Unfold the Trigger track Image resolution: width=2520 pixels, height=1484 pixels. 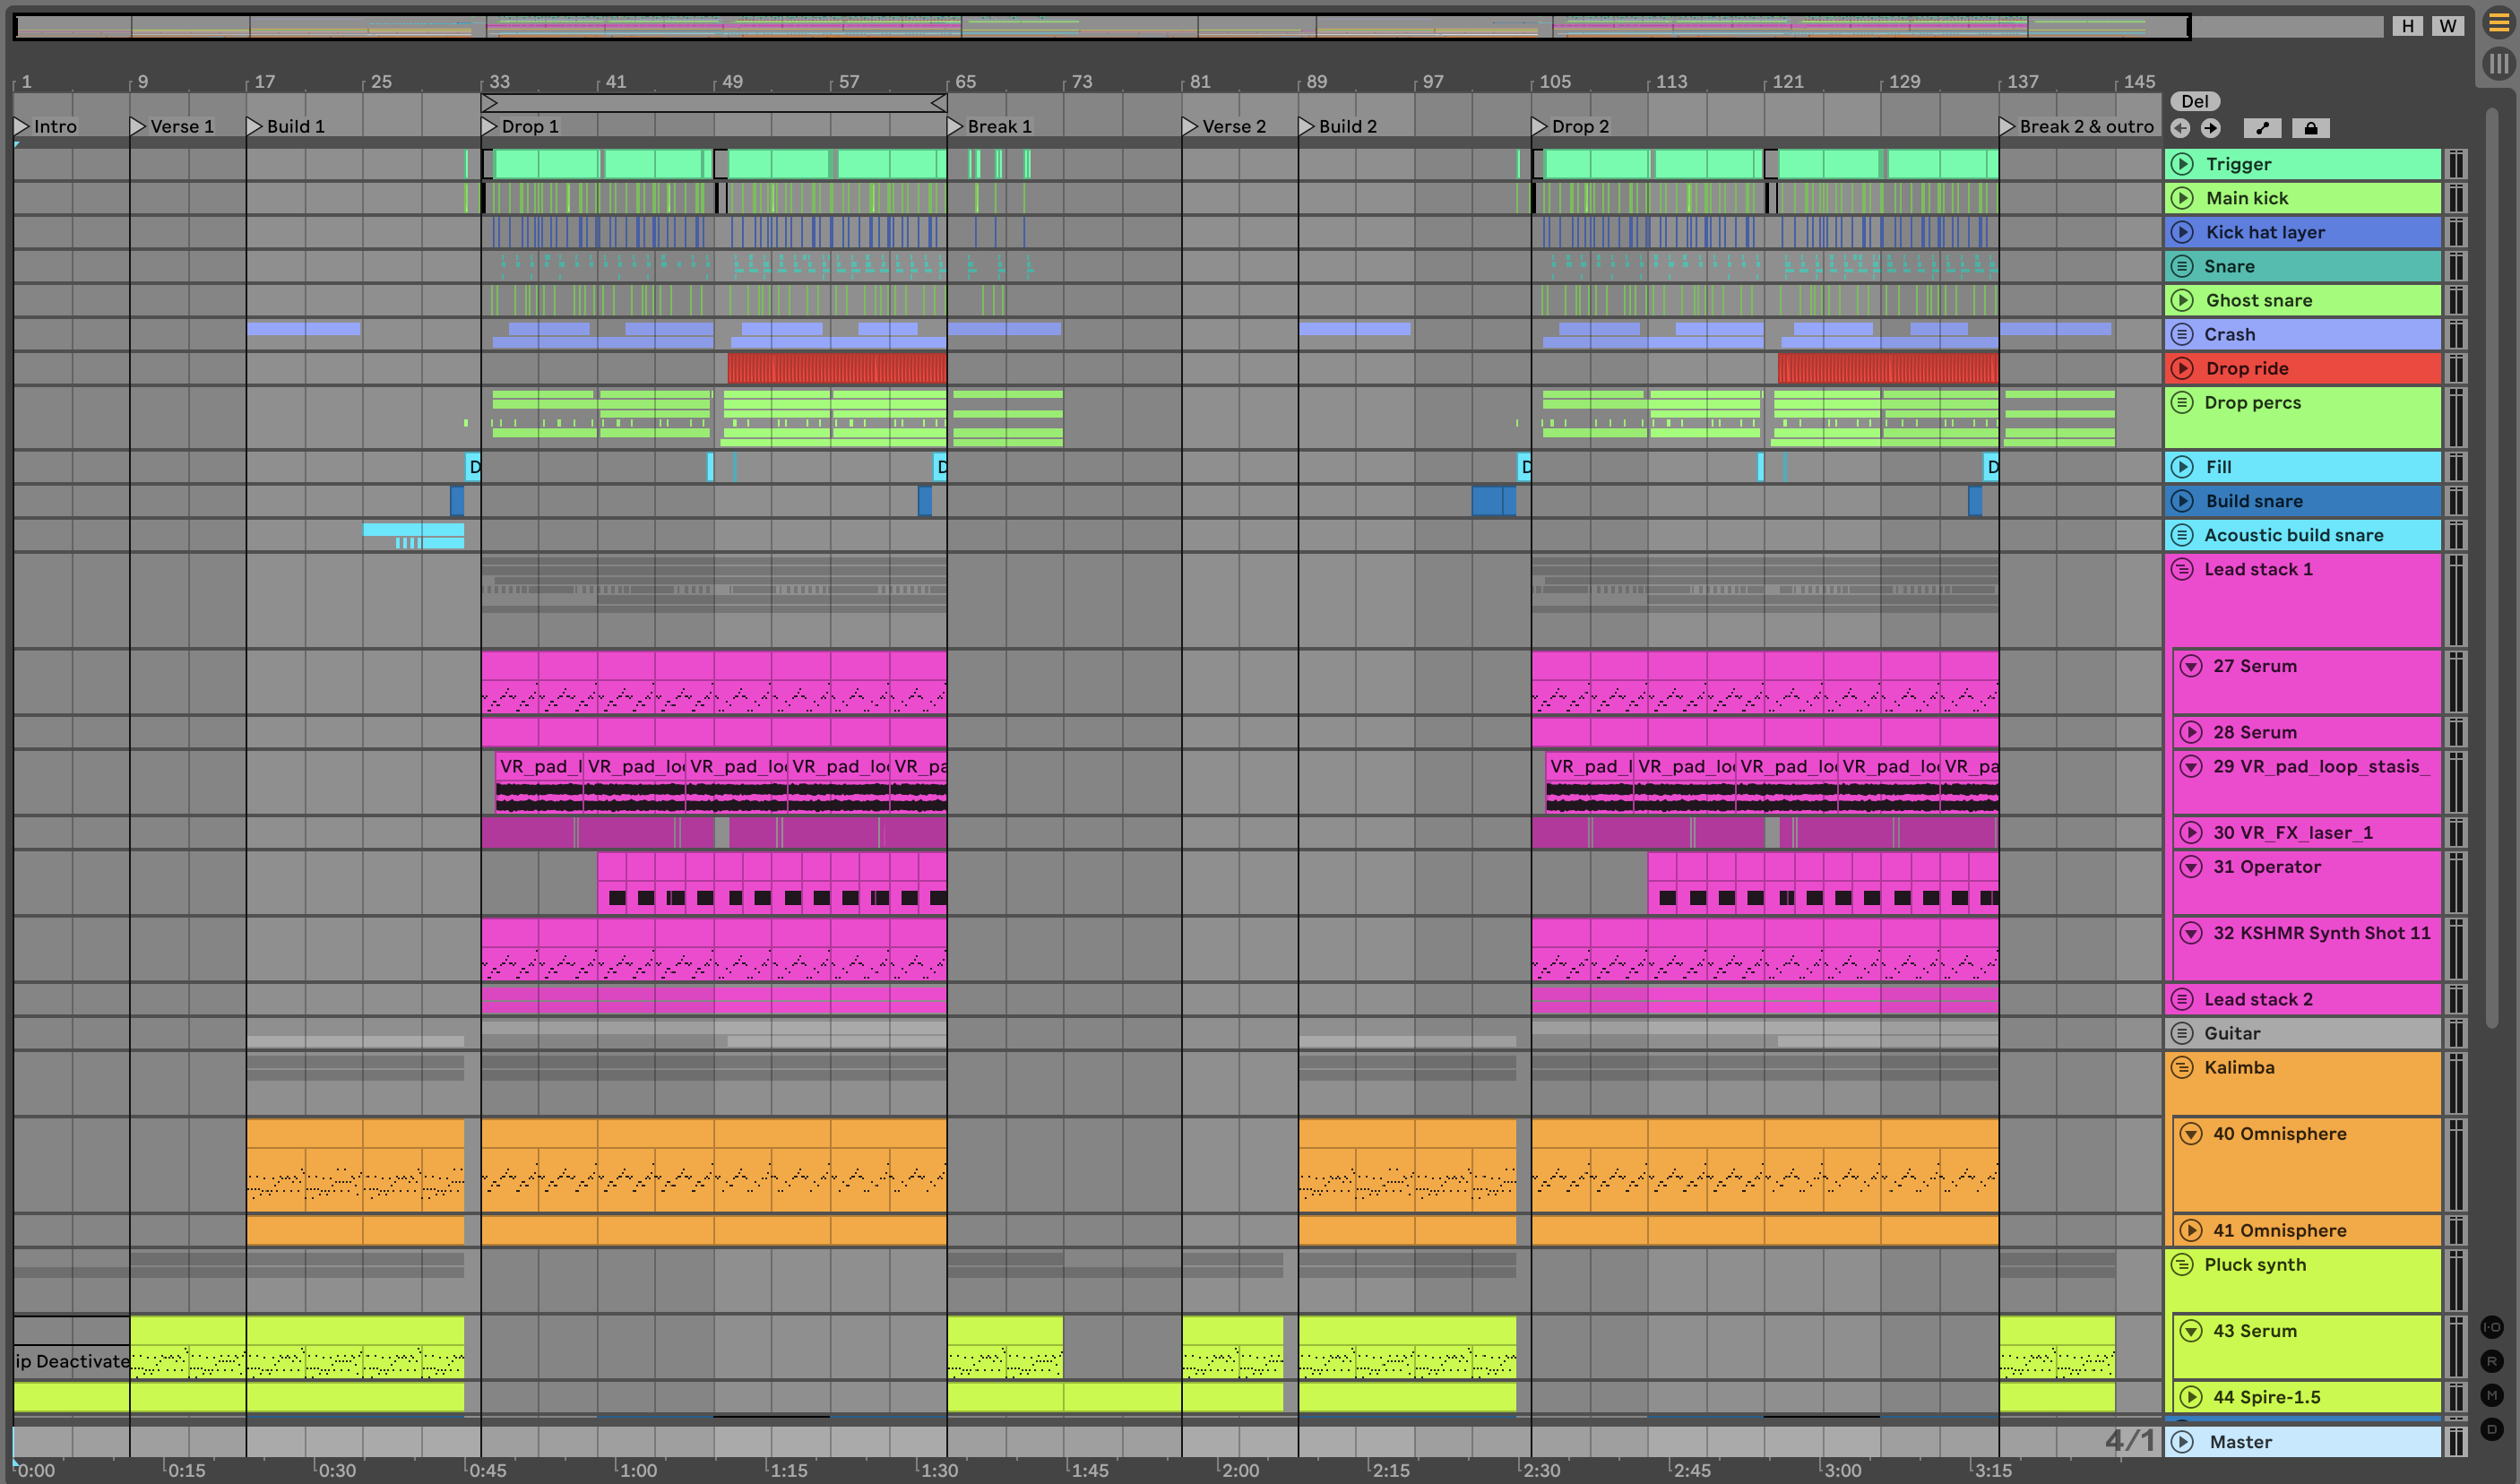(2183, 164)
